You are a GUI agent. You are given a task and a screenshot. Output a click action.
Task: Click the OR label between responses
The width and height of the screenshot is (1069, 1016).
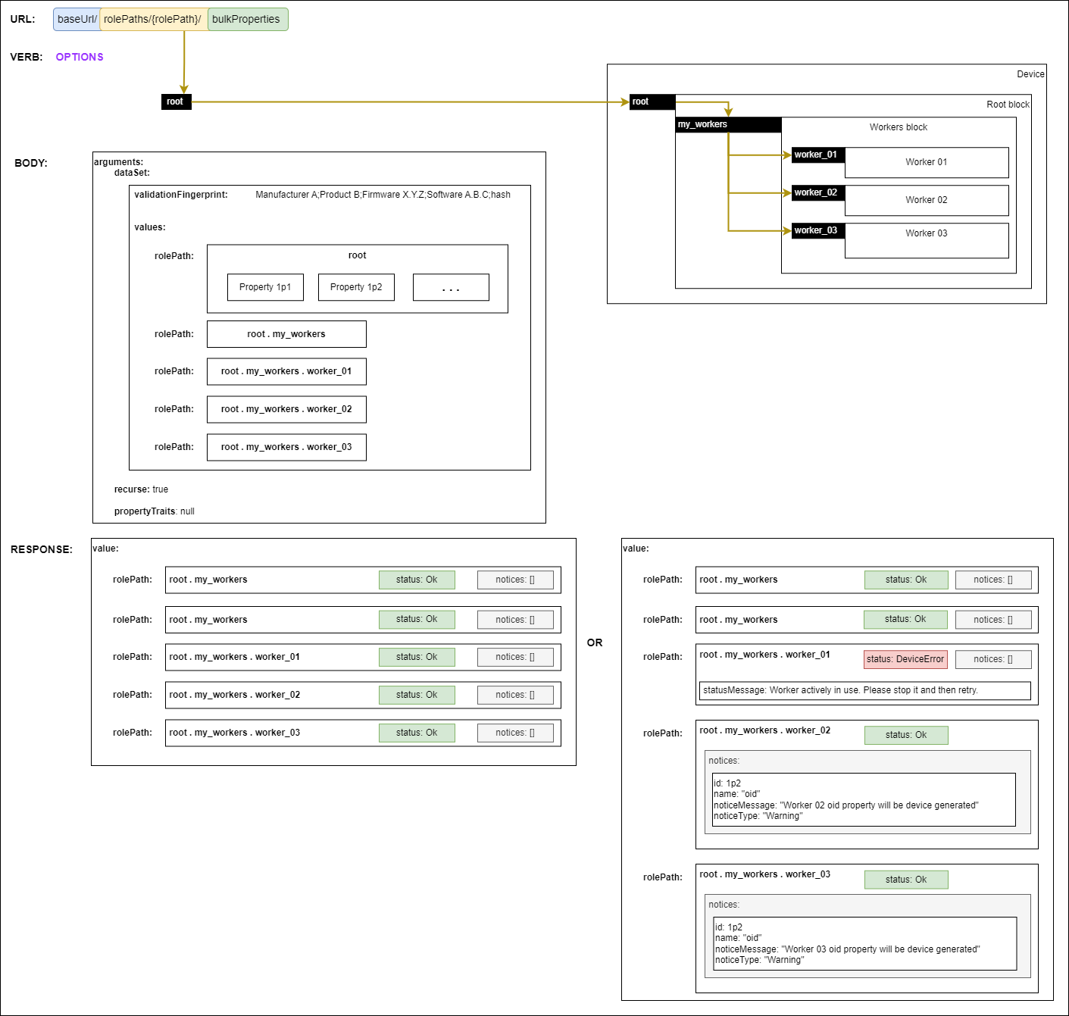tap(595, 642)
